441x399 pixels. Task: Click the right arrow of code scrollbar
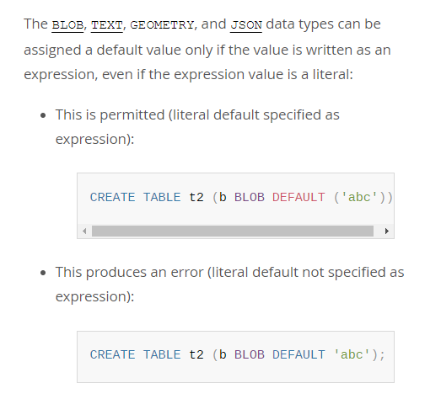pyautogui.click(x=387, y=231)
